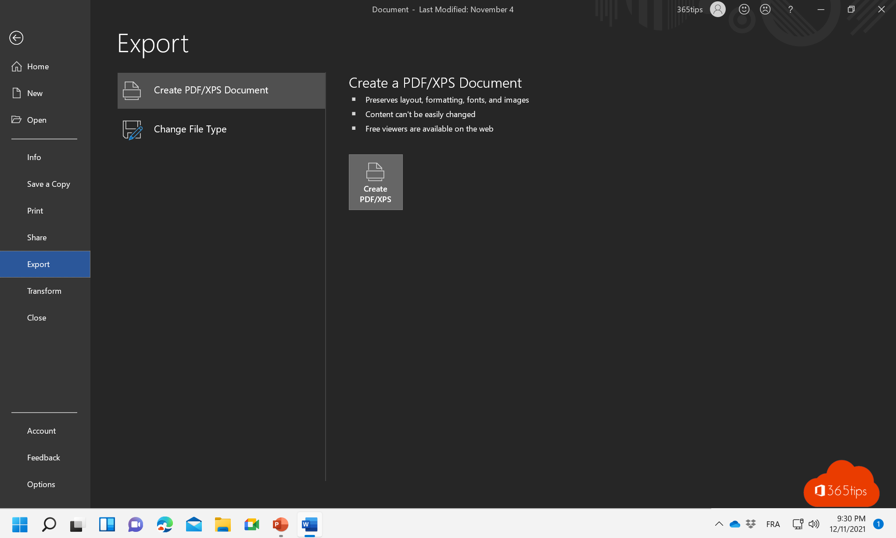Expand the Account settings section
The height and width of the screenshot is (538, 896).
tap(41, 430)
